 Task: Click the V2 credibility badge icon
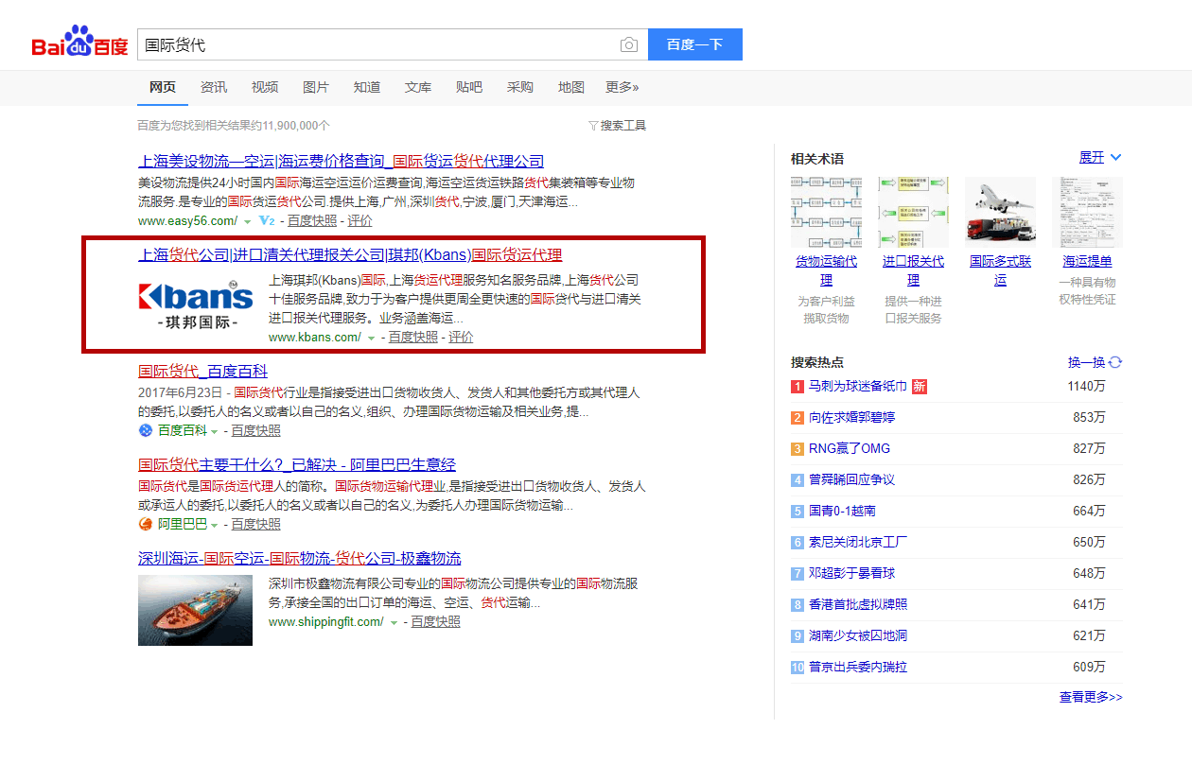coord(267,220)
